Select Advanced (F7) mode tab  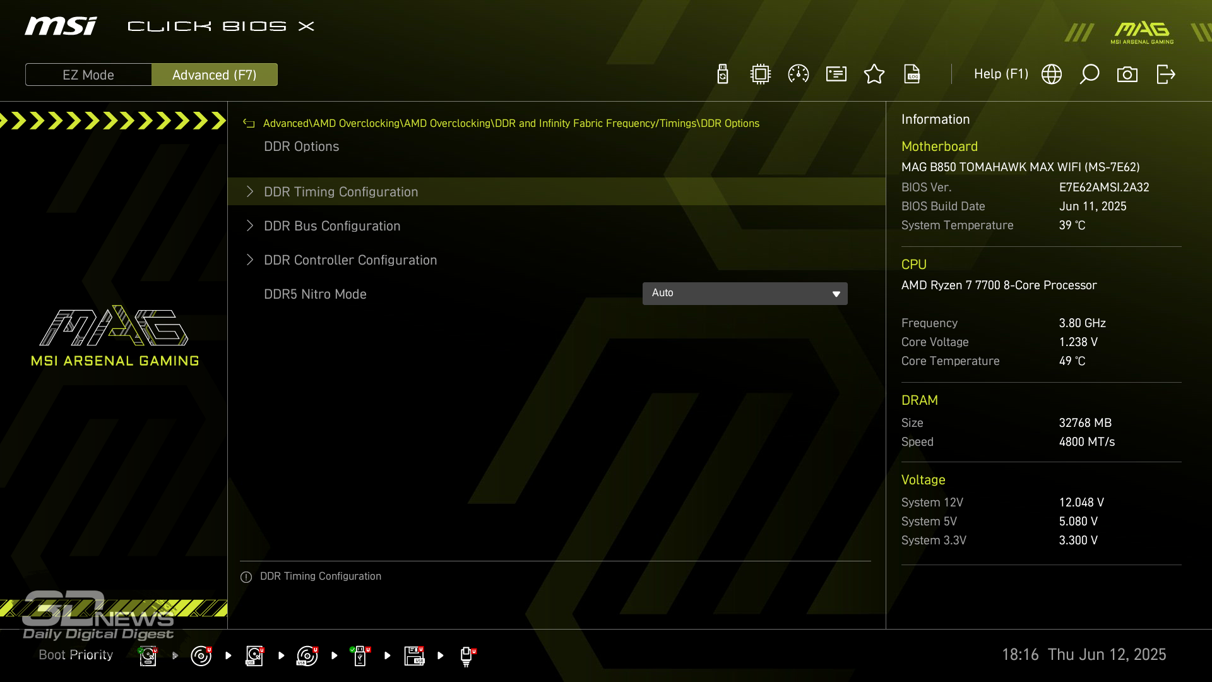pyautogui.click(x=215, y=75)
